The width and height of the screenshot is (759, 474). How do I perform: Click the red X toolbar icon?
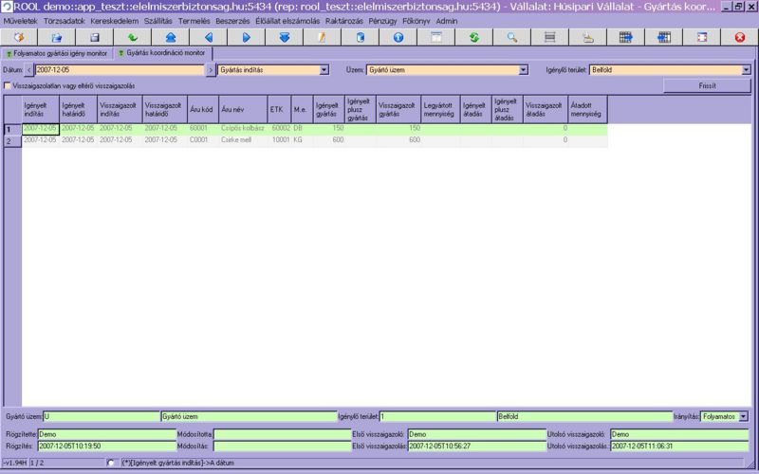click(740, 37)
